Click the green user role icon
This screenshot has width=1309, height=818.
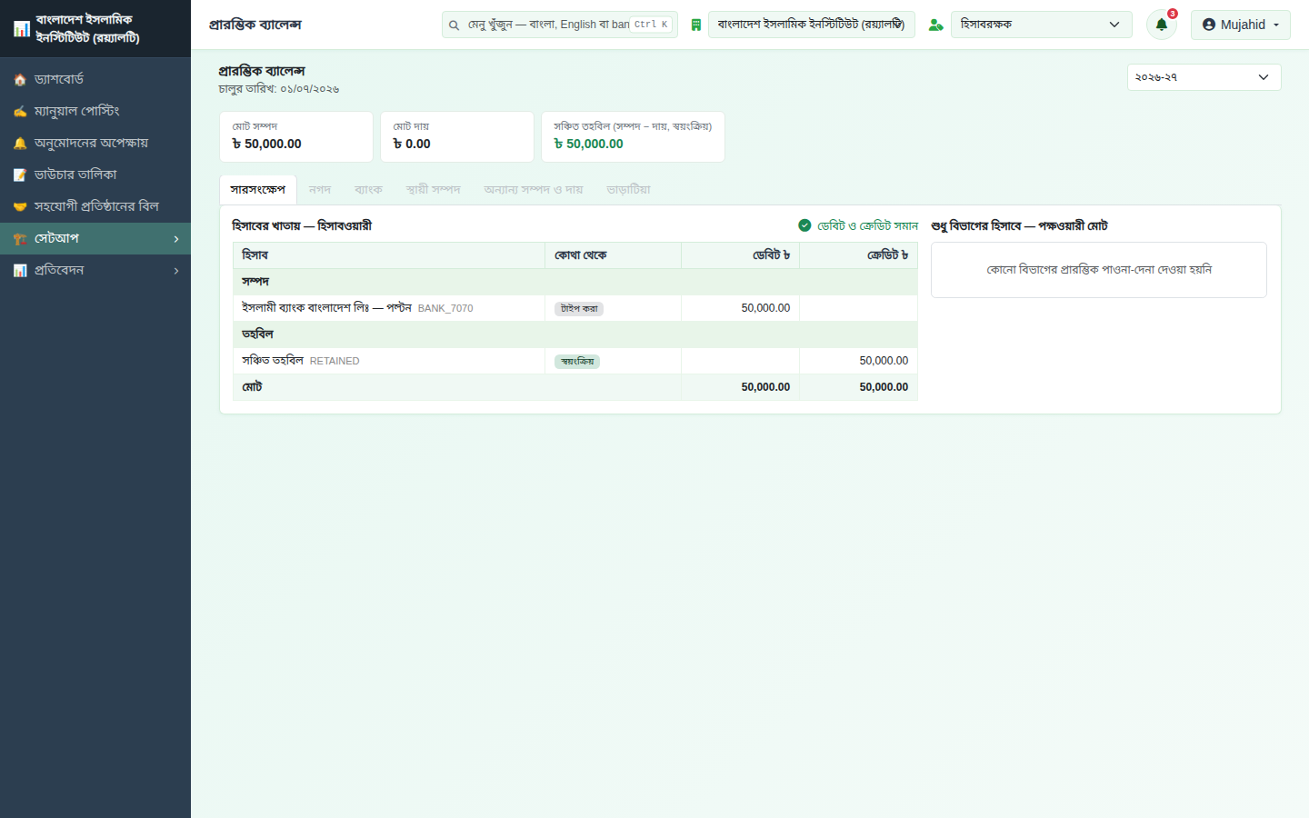935,25
